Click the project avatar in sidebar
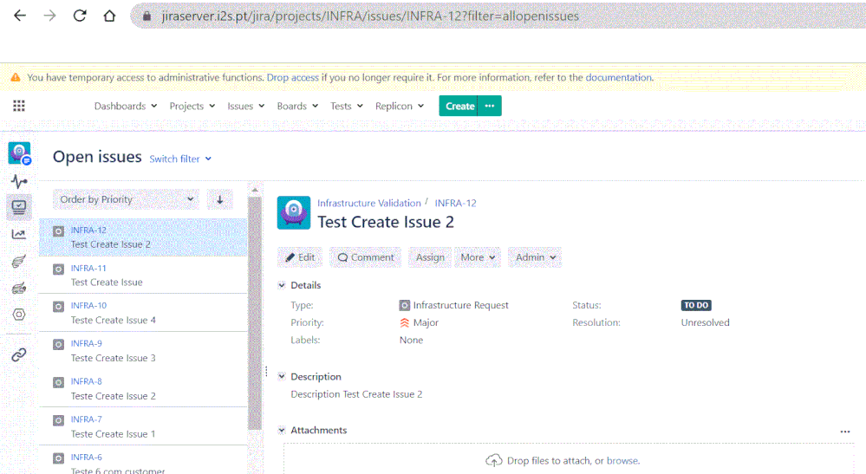 click(19, 153)
